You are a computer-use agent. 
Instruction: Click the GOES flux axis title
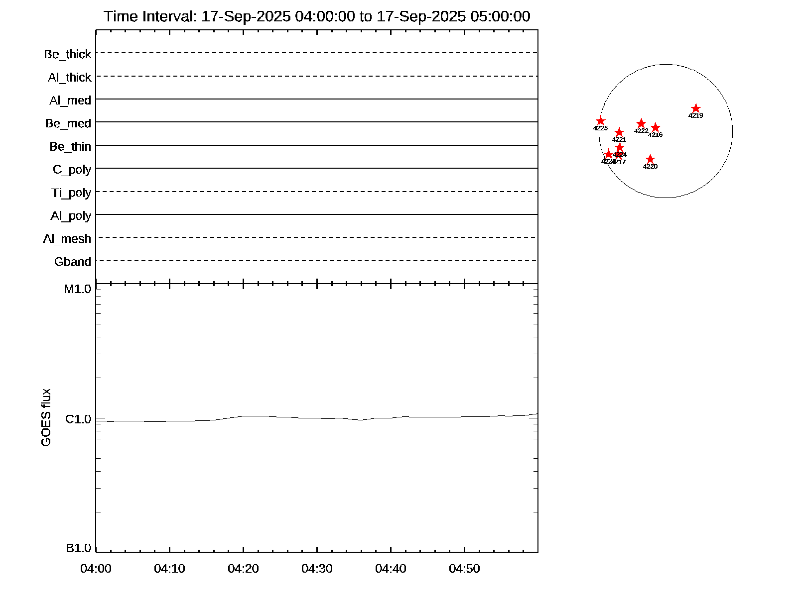46,418
